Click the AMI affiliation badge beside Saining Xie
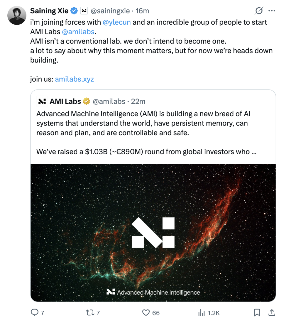The width and height of the screenshot is (284, 323). pyautogui.click(x=84, y=11)
